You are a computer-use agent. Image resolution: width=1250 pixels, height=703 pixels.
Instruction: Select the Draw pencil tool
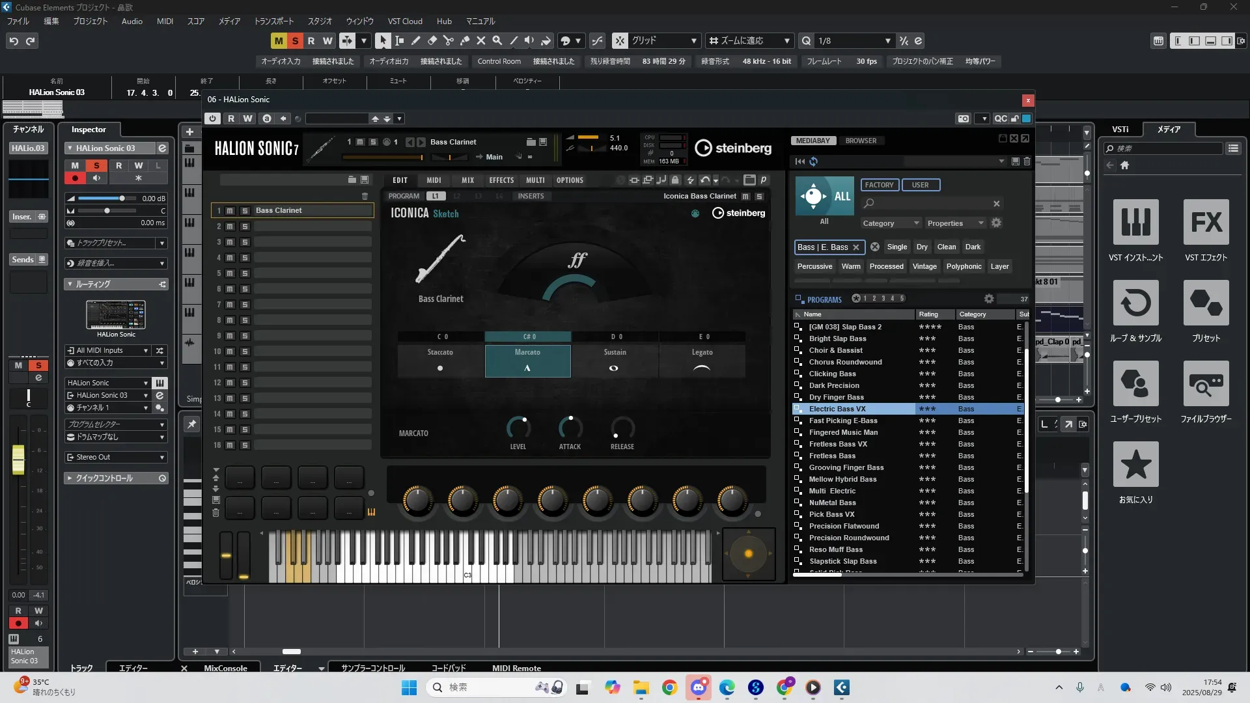[415, 40]
